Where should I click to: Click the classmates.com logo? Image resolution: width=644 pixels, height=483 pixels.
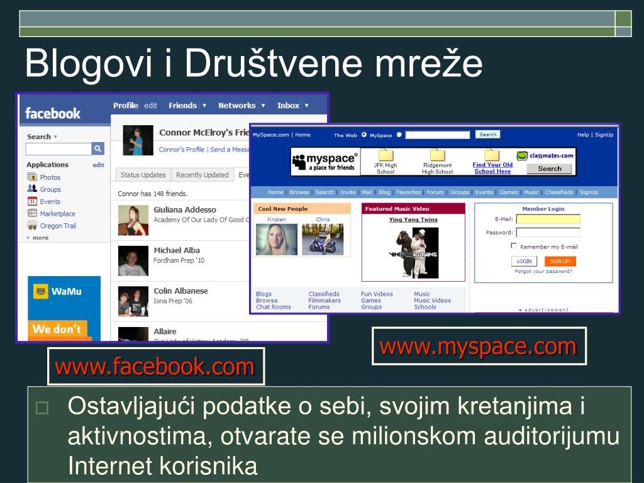tap(545, 156)
